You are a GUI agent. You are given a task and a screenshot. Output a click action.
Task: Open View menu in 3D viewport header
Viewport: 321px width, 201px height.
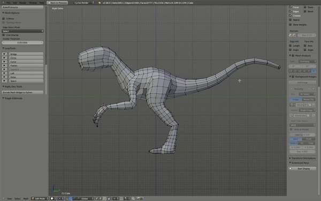[x=10, y=199]
